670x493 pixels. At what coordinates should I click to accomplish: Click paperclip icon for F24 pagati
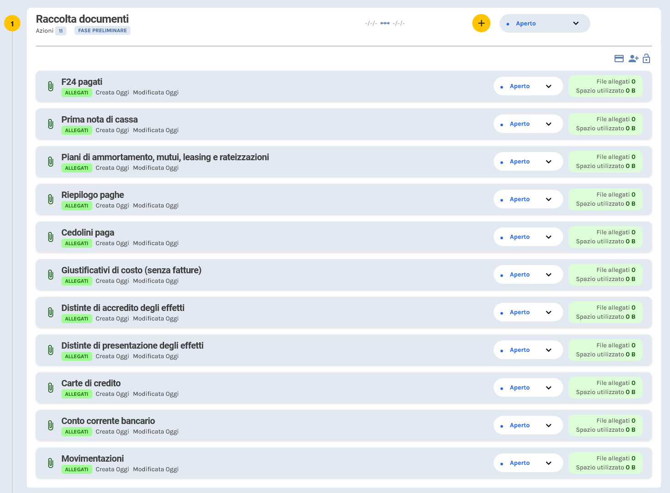50,86
